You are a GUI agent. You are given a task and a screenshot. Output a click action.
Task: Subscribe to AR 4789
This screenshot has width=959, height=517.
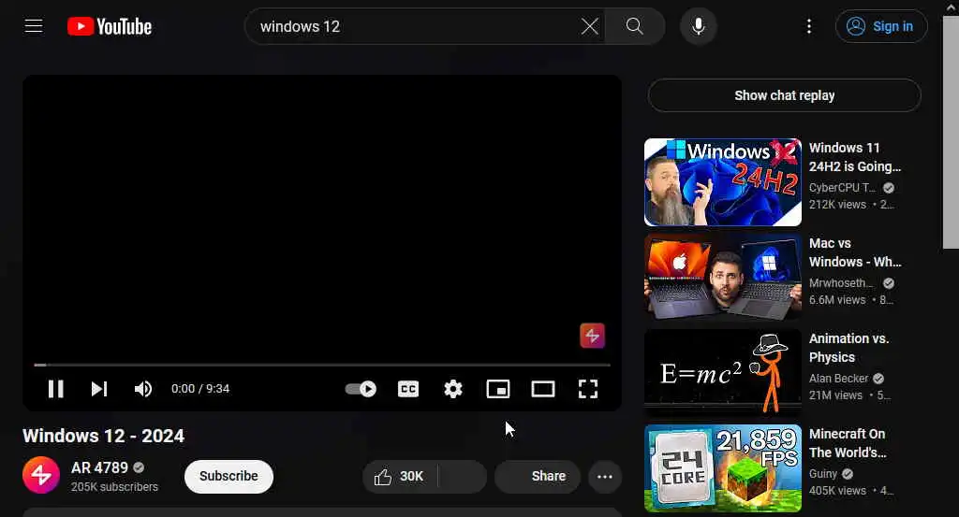(x=229, y=476)
